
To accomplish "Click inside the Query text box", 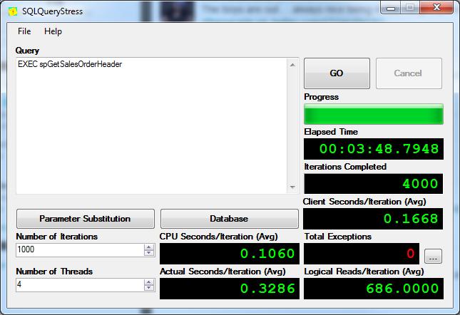I will (152, 126).
